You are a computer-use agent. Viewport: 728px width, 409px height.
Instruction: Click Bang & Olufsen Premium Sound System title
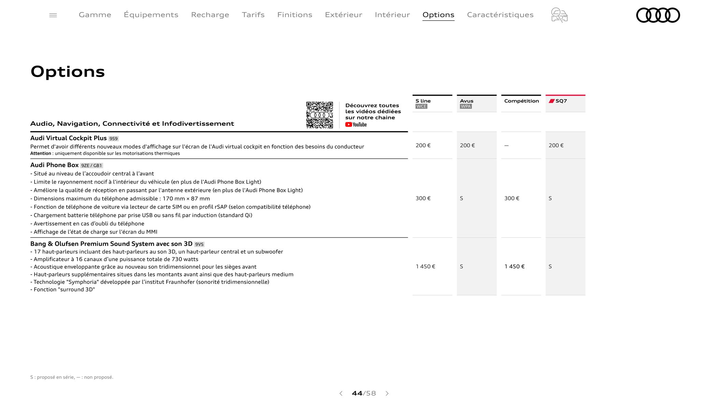point(111,244)
